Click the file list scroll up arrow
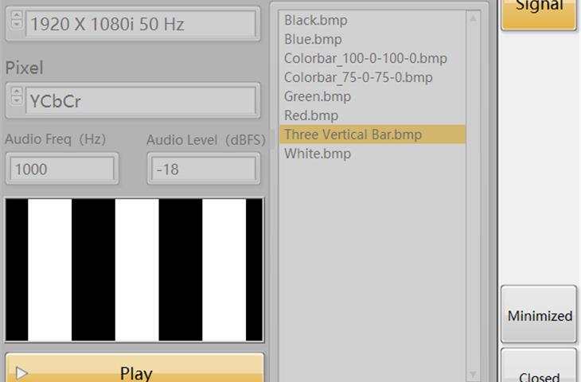The image size is (581, 382). tap(474, 18)
